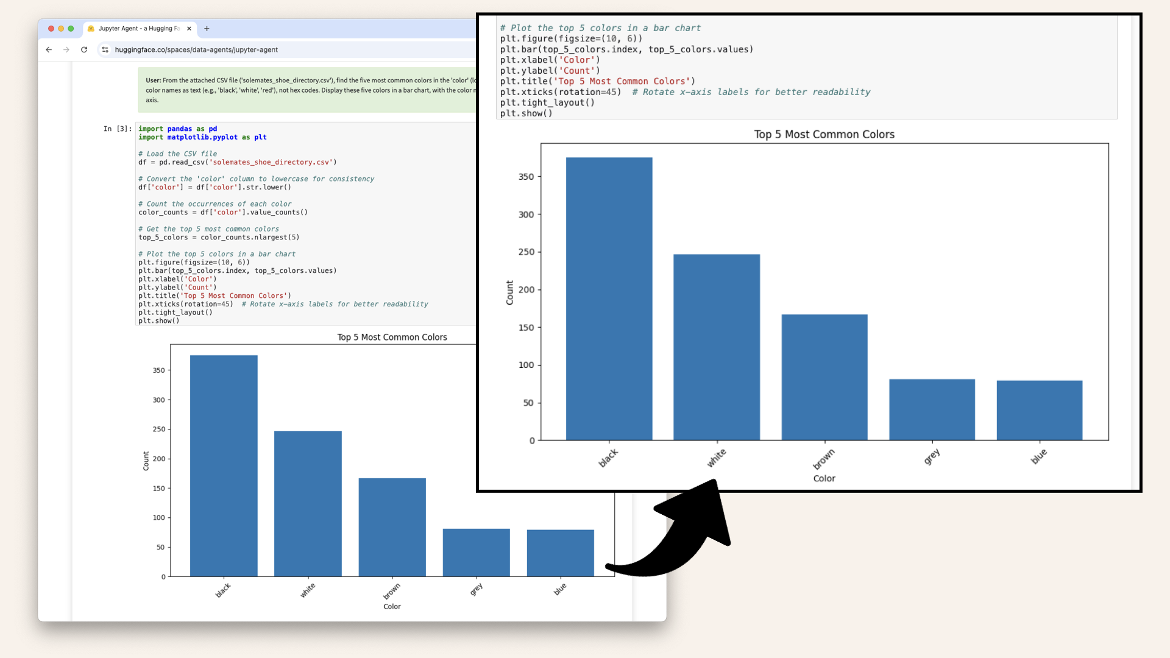This screenshot has width=1170, height=658.
Task: Click the Hugging Face favicon on the tab
Action: pos(91,29)
